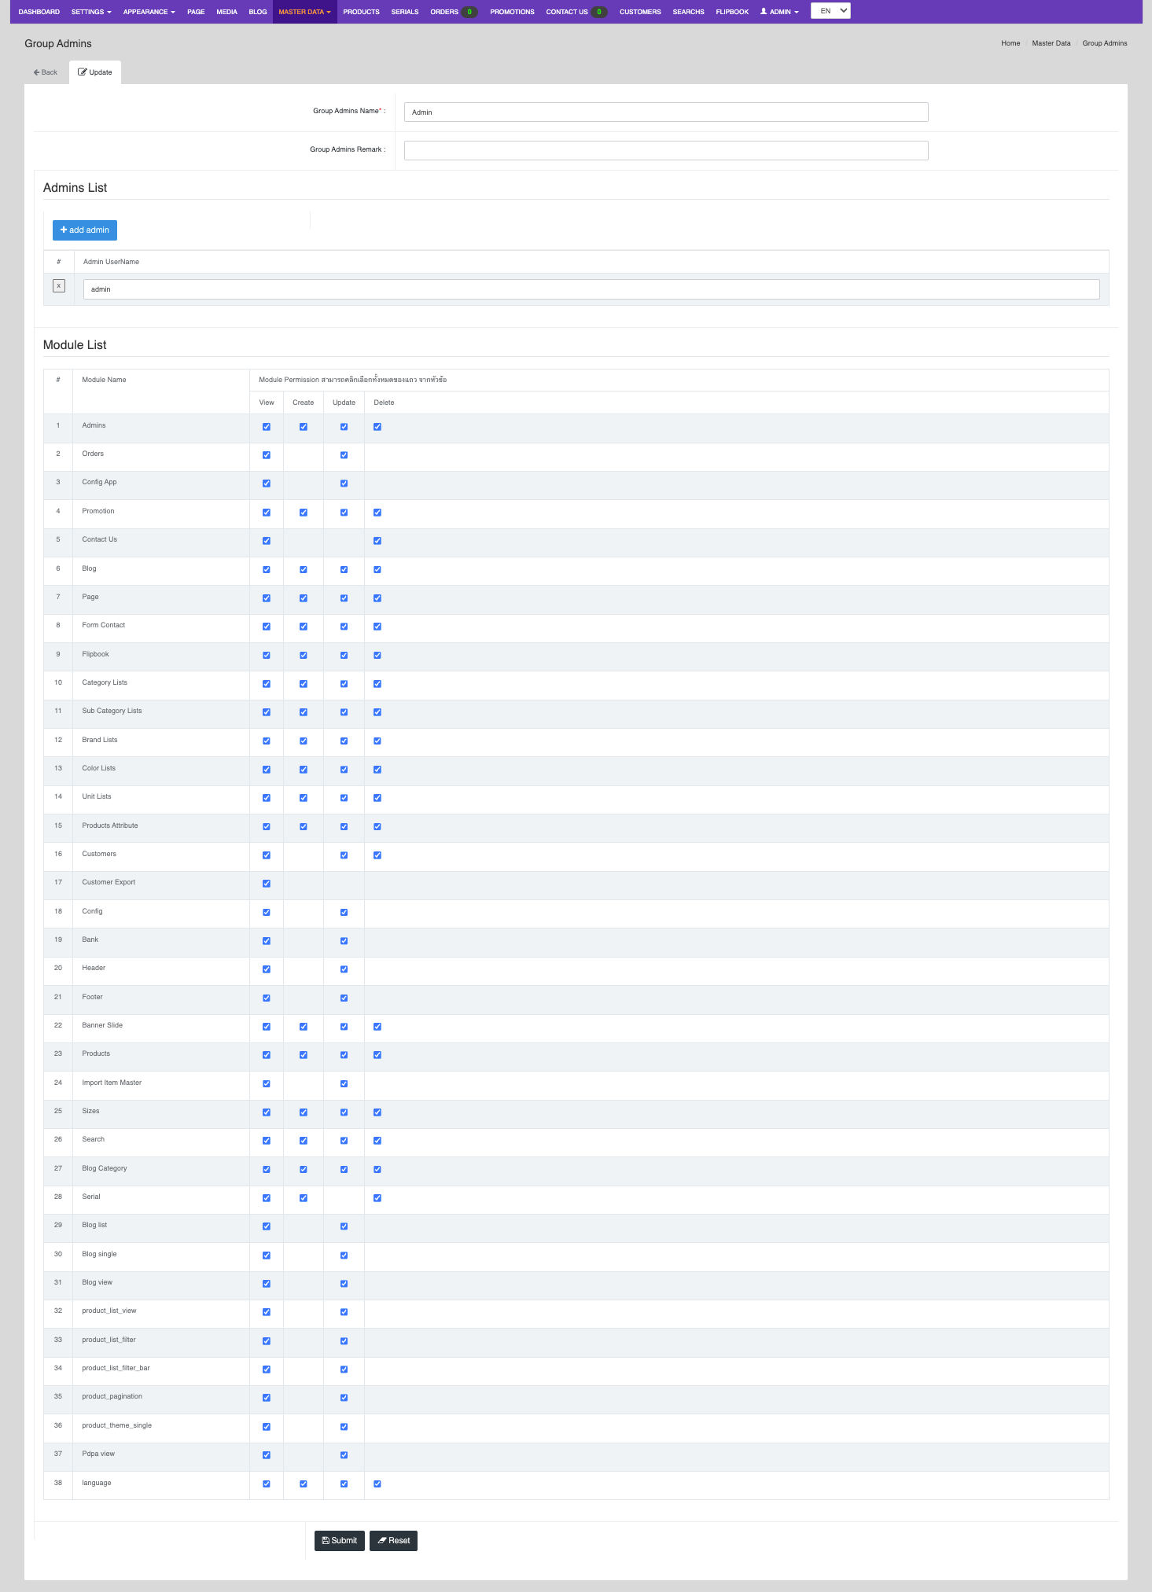The height and width of the screenshot is (1592, 1152).
Task: Uncheck View permission for Admins module
Action: click(x=267, y=427)
